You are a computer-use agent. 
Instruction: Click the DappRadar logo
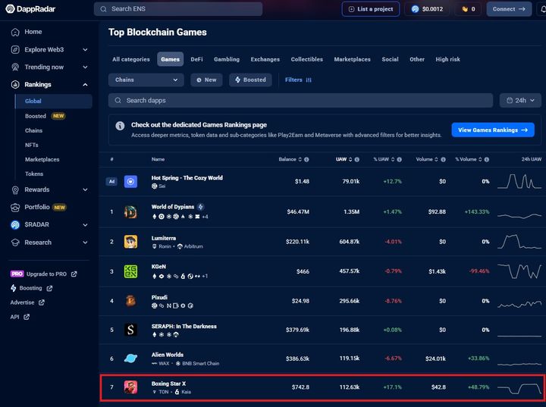pyautogui.click(x=30, y=9)
